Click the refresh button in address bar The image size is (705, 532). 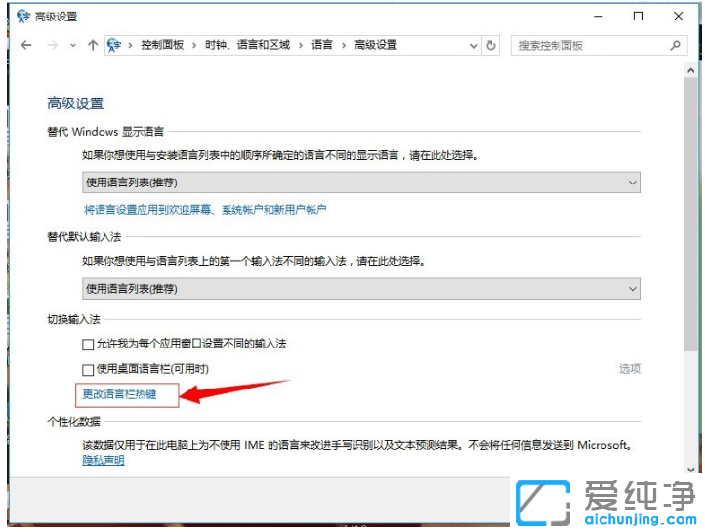[x=491, y=45]
